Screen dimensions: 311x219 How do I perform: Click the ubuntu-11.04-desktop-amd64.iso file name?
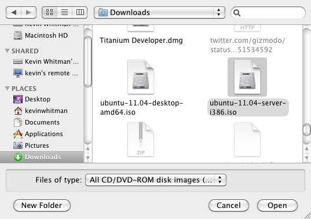[141, 108]
